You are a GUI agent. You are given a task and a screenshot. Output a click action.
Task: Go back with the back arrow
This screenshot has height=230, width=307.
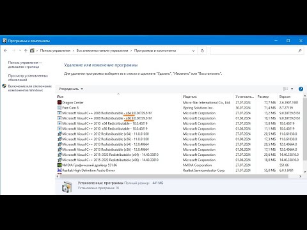(6, 50)
